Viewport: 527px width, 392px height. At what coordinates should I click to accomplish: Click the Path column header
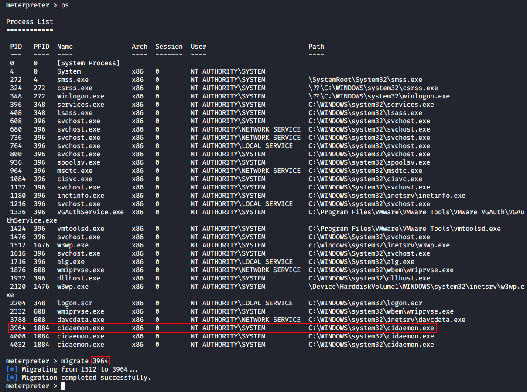316,47
